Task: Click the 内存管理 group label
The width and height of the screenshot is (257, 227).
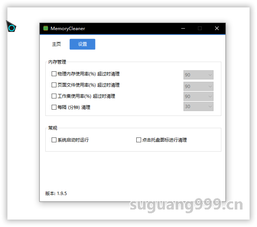Action: coord(57,62)
